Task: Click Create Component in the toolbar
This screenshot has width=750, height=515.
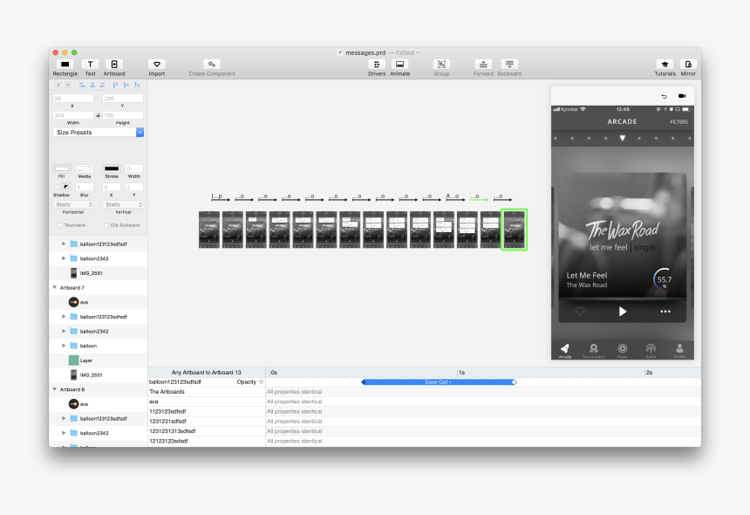Action: 210,65
